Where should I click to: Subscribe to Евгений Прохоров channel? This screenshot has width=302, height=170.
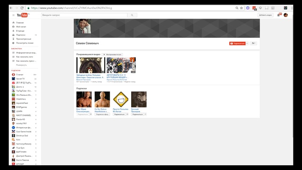pyautogui.click(x=137, y=114)
